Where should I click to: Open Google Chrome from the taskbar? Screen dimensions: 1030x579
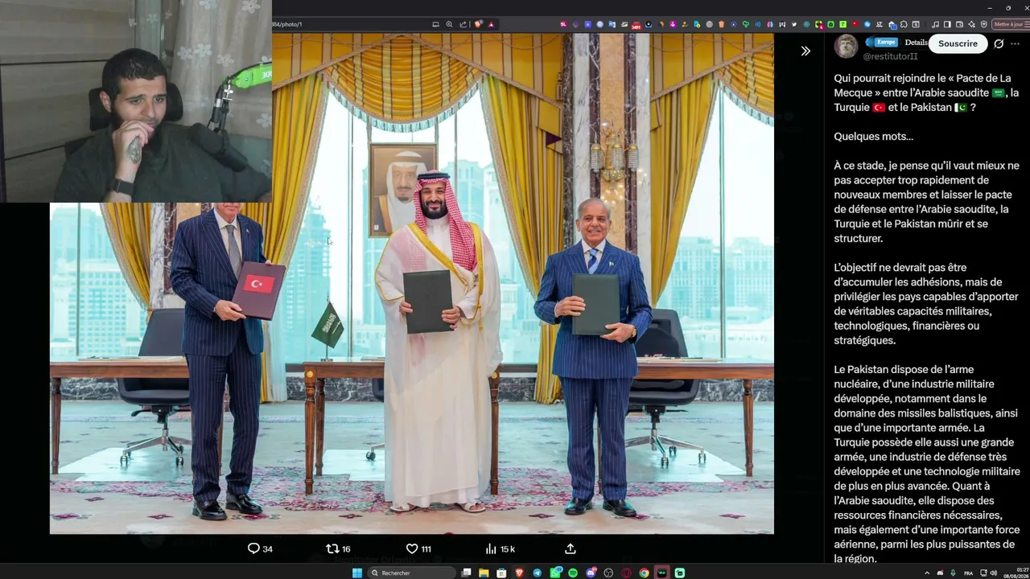pos(644,573)
